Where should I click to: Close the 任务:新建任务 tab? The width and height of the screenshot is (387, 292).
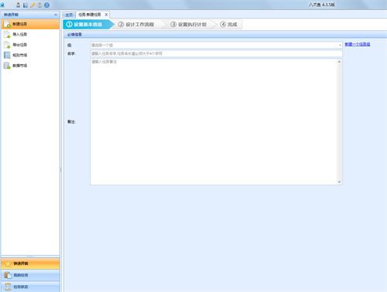[106, 15]
